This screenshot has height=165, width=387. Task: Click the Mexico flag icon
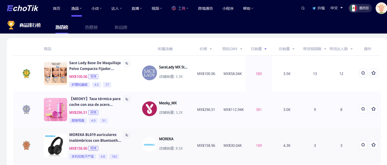[353, 8]
